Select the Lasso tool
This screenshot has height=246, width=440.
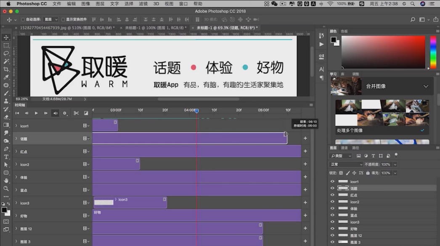[6, 53]
